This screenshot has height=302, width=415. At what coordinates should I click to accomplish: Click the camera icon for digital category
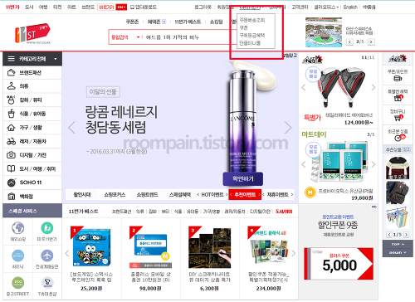pos(11,155)
